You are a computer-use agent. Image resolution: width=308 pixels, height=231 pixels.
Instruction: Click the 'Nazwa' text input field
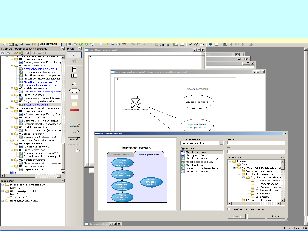[256, 143]
